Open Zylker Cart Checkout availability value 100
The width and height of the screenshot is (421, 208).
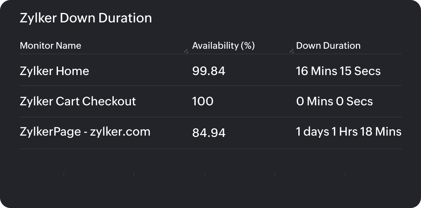coord(203,101)
